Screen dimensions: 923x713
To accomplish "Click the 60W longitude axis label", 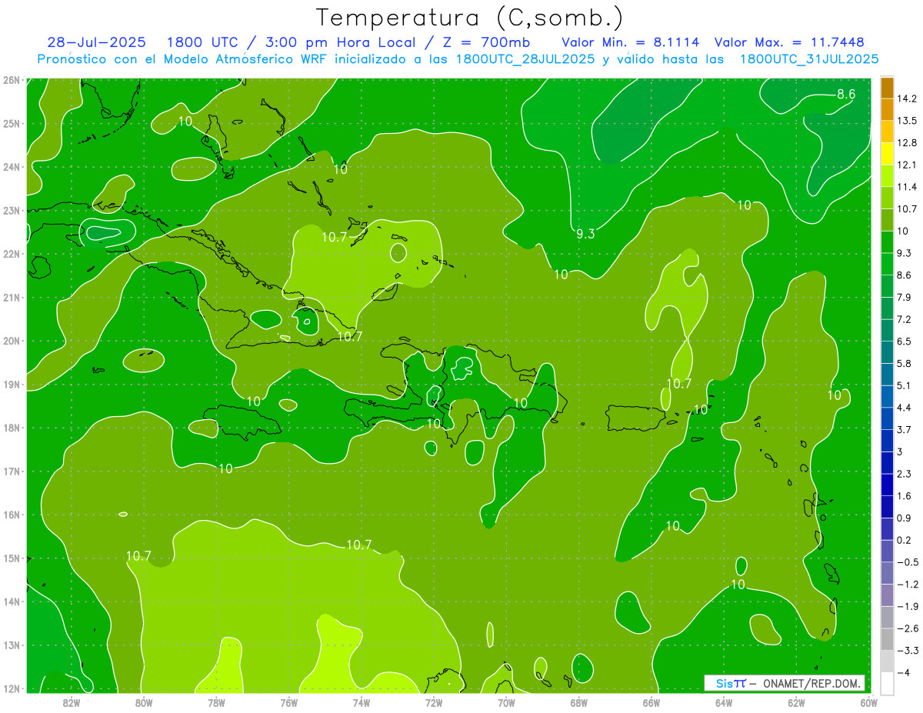I will click(869, 701).
